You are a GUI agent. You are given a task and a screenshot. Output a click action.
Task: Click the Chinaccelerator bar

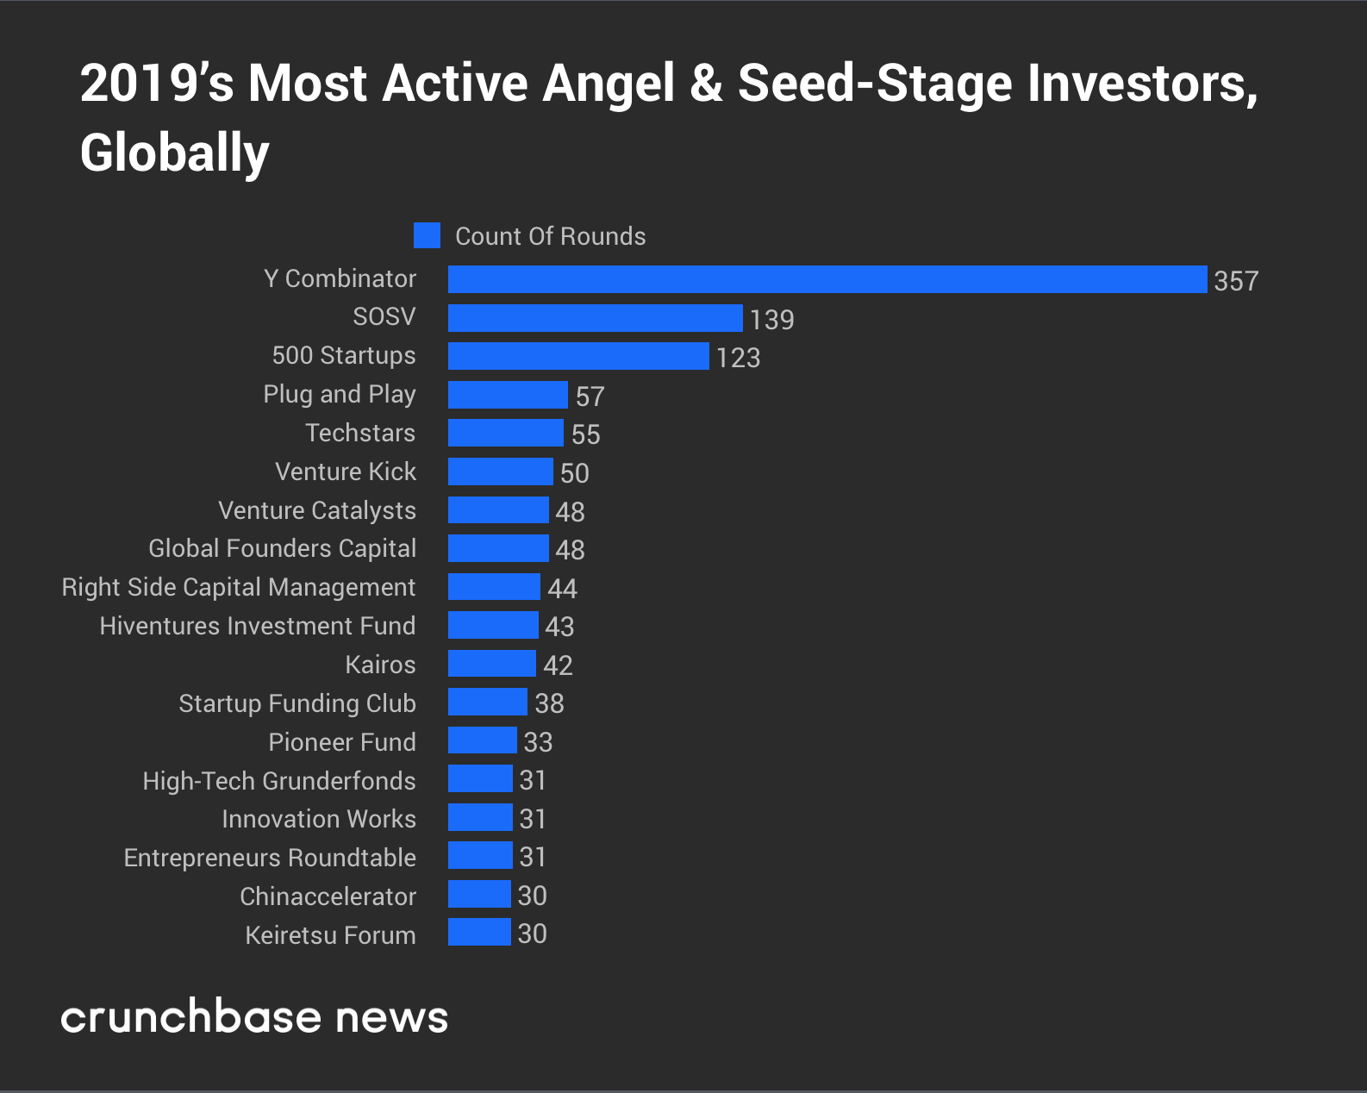coord(479,894)
